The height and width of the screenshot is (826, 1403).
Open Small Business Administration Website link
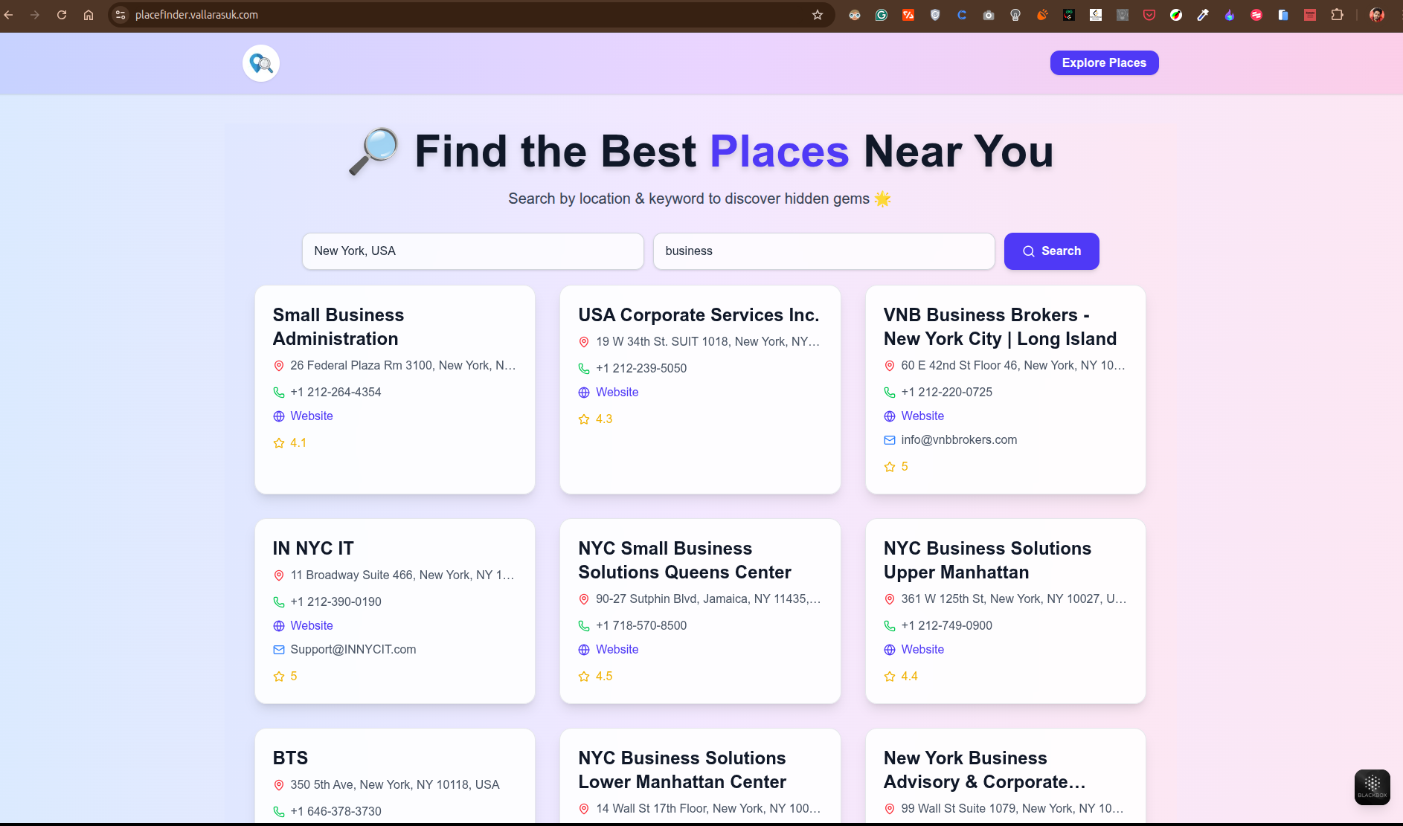(311, 416)
